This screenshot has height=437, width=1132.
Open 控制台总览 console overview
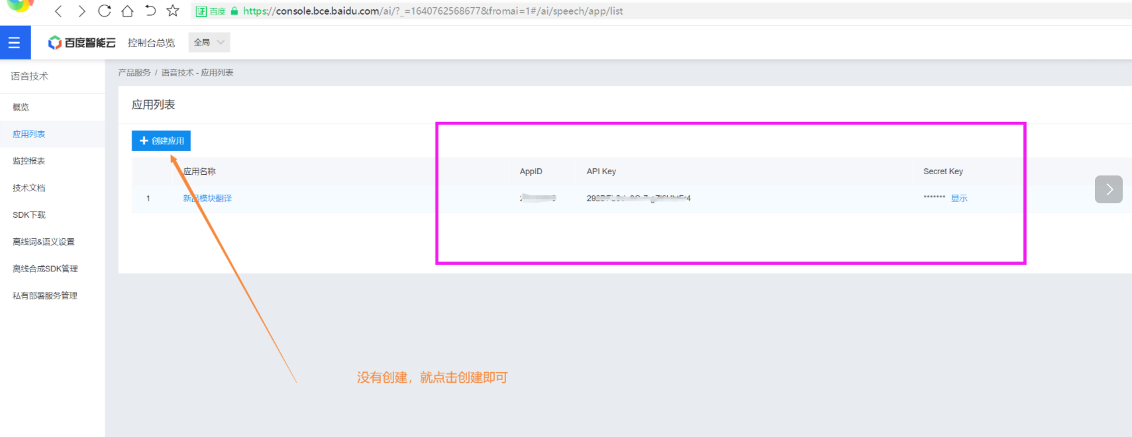[x=151, y=43]
